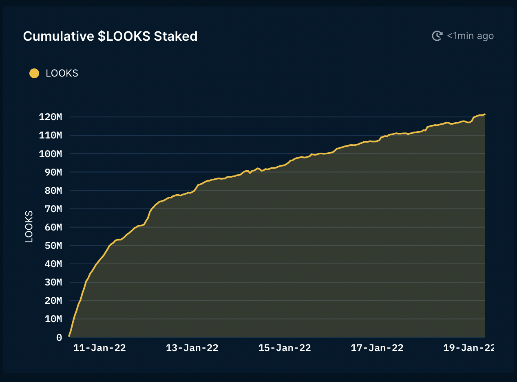
Task: Click the 100M y-axis label
Action: [x=51, y=154]
